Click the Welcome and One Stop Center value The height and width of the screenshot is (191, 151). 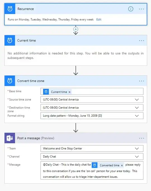[x=62, y=149]
